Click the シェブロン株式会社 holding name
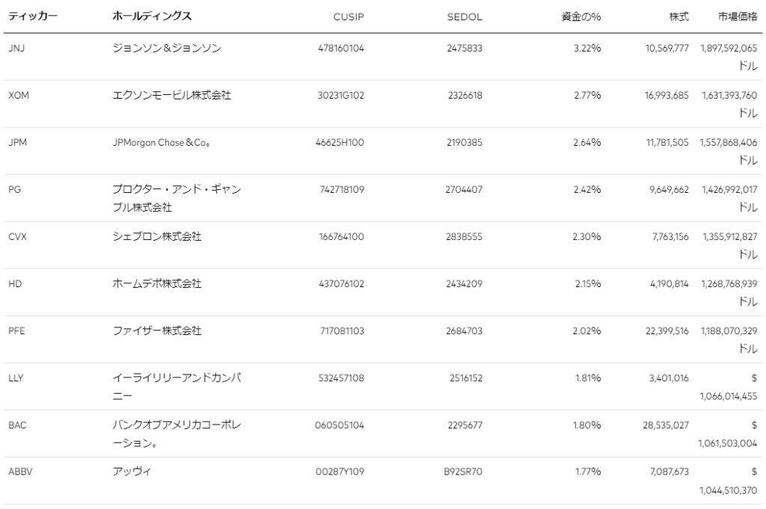766x509 pixels. click(156, 237)
